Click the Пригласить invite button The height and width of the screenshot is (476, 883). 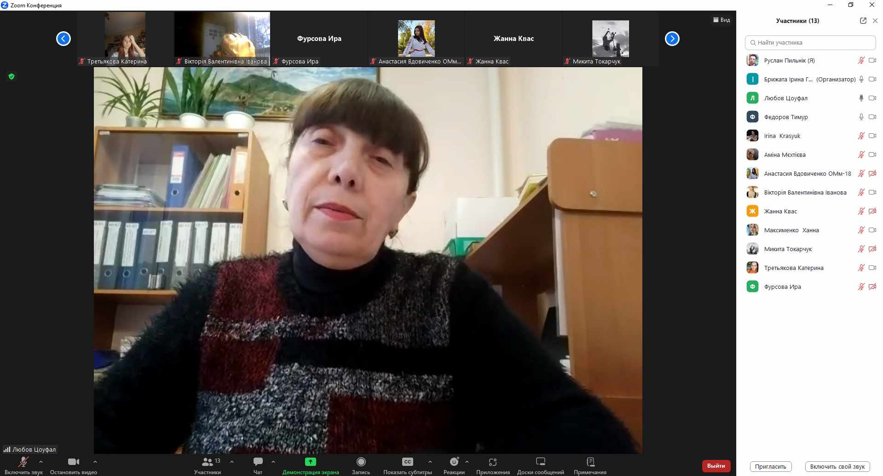[770, 466]
